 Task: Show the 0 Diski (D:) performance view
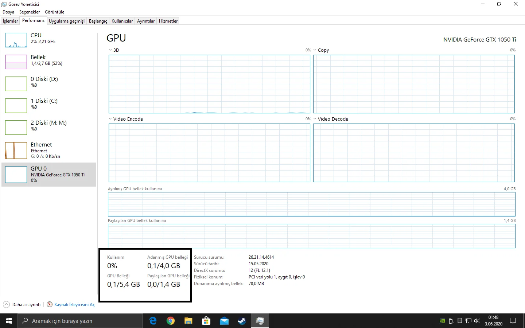coord(49,84)
